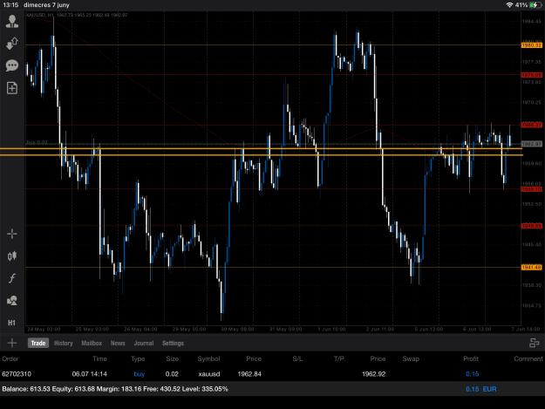Select the Time column header
The image size is (545, 409).
click(99, 358)
